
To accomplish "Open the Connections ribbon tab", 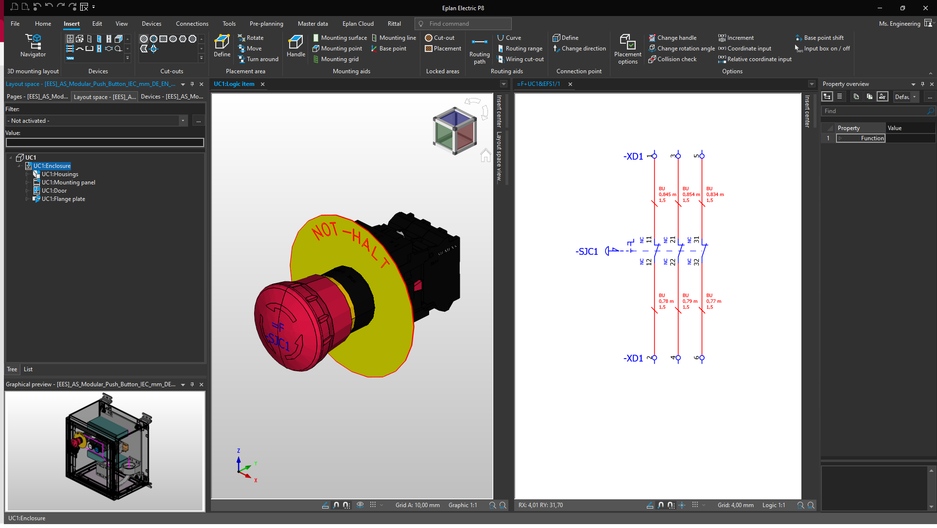I will coord(192,23).
